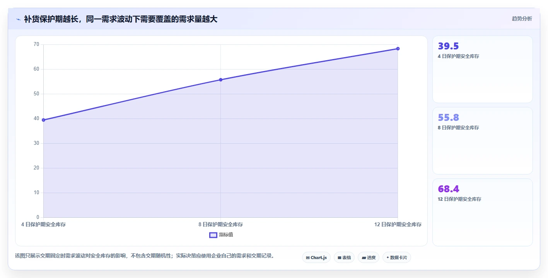The width and height of the screenshot is (548, 278).
Task: Click the data point at 39.5 on line
Action: coord(43,120)
